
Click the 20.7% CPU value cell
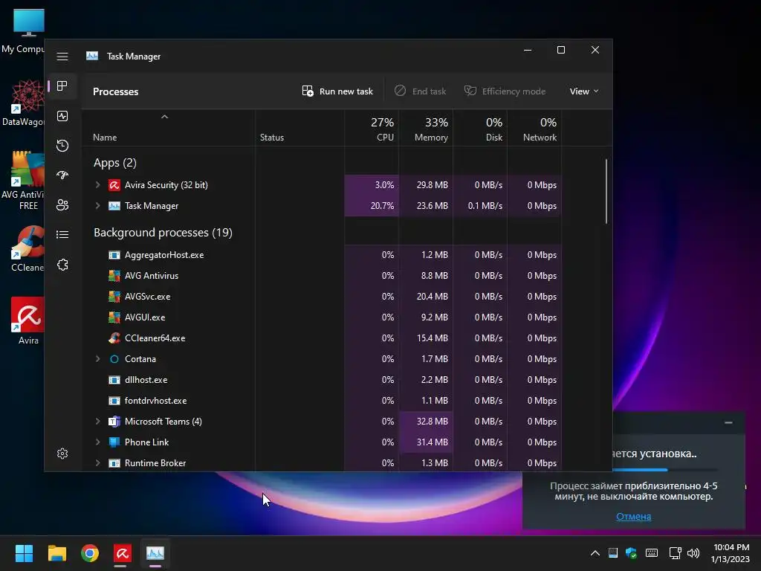pos(372,206)
